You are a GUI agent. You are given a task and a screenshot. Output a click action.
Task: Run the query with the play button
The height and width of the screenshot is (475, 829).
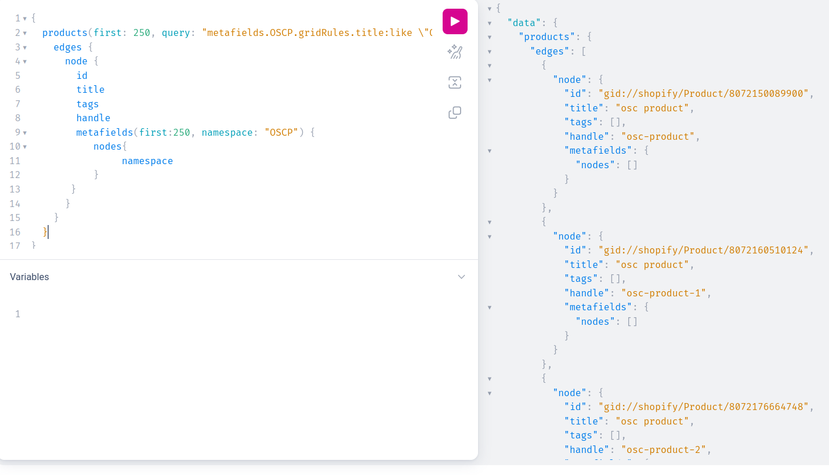tap(455, 21)
